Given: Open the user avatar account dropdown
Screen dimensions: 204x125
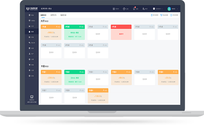Looking at the screenshot, I should click(x=169, y=9).
